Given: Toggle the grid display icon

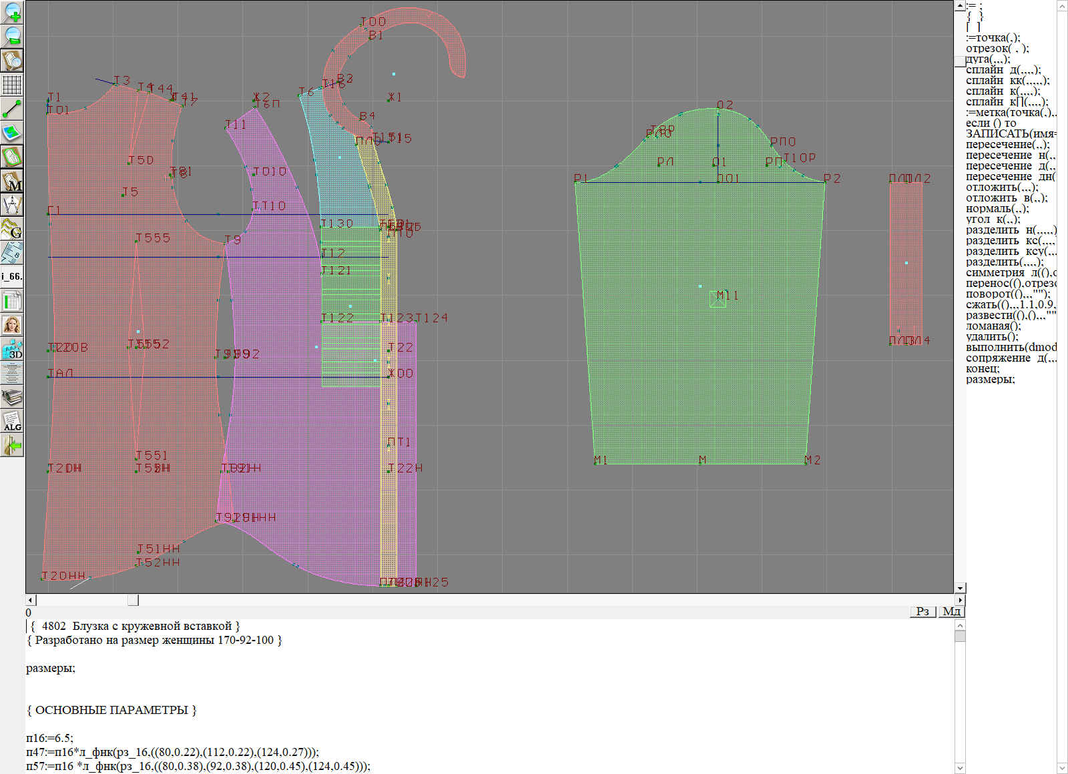Looking at the screenshot, I should pyautogui.click(x=12, y=85).
